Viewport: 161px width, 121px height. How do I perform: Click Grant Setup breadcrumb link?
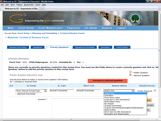pos(23,33)
